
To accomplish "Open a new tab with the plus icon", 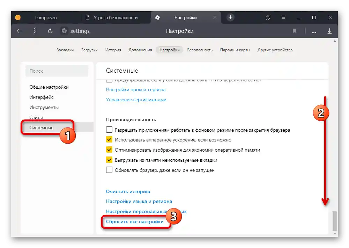I will coord(230,17).
